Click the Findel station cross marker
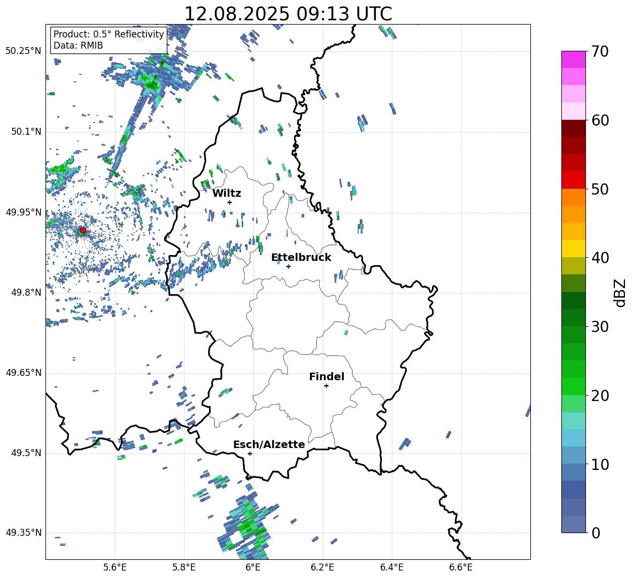Screen dimensions: 633x578 coord(326,386)
